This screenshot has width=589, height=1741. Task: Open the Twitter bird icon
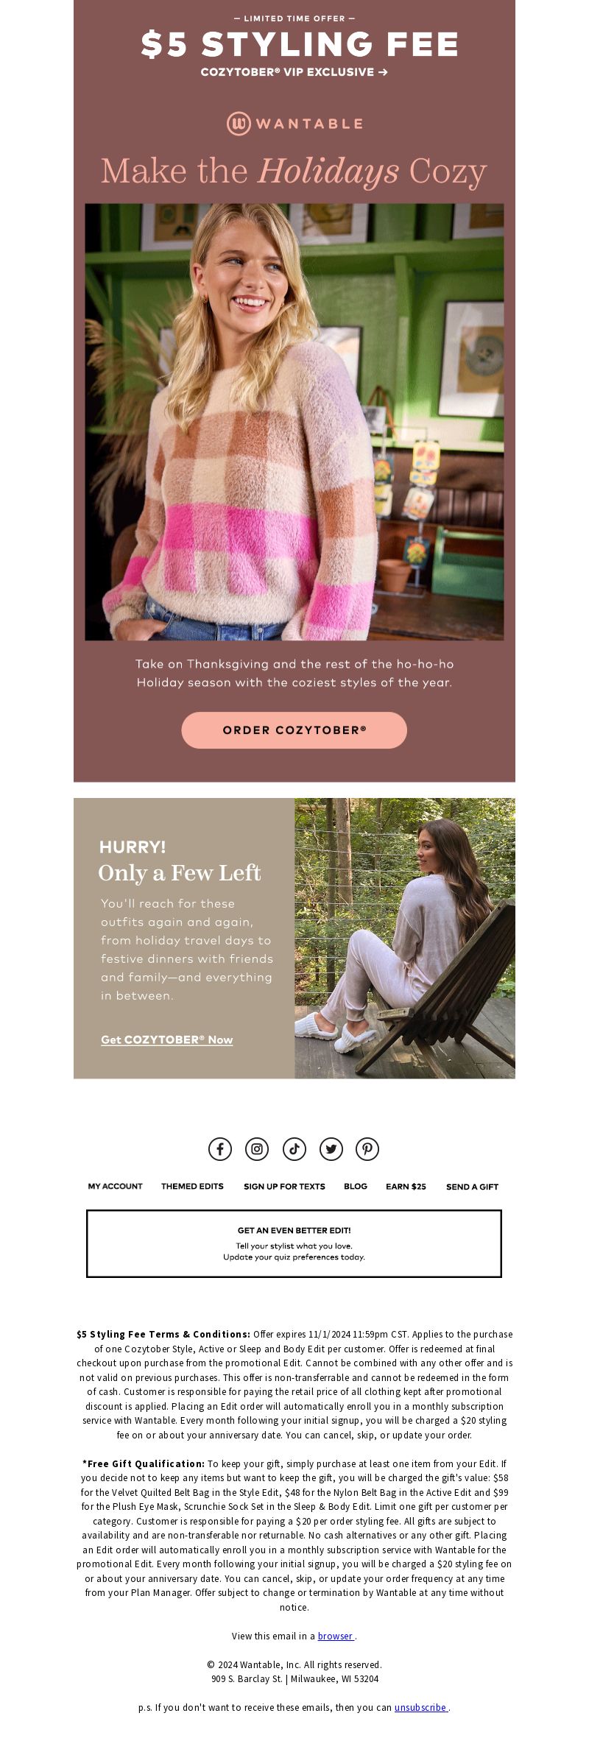coord(331,1148)
